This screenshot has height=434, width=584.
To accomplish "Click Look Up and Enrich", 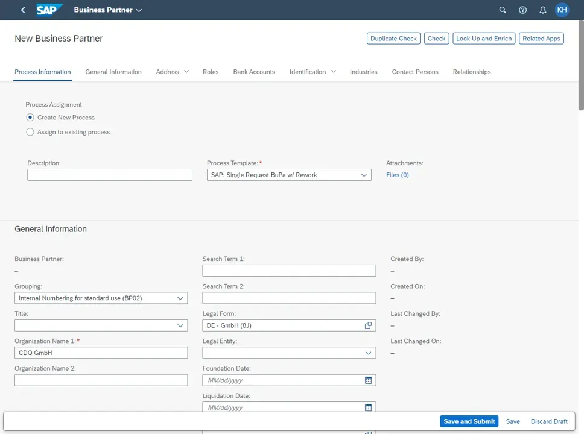I will 484,39.
